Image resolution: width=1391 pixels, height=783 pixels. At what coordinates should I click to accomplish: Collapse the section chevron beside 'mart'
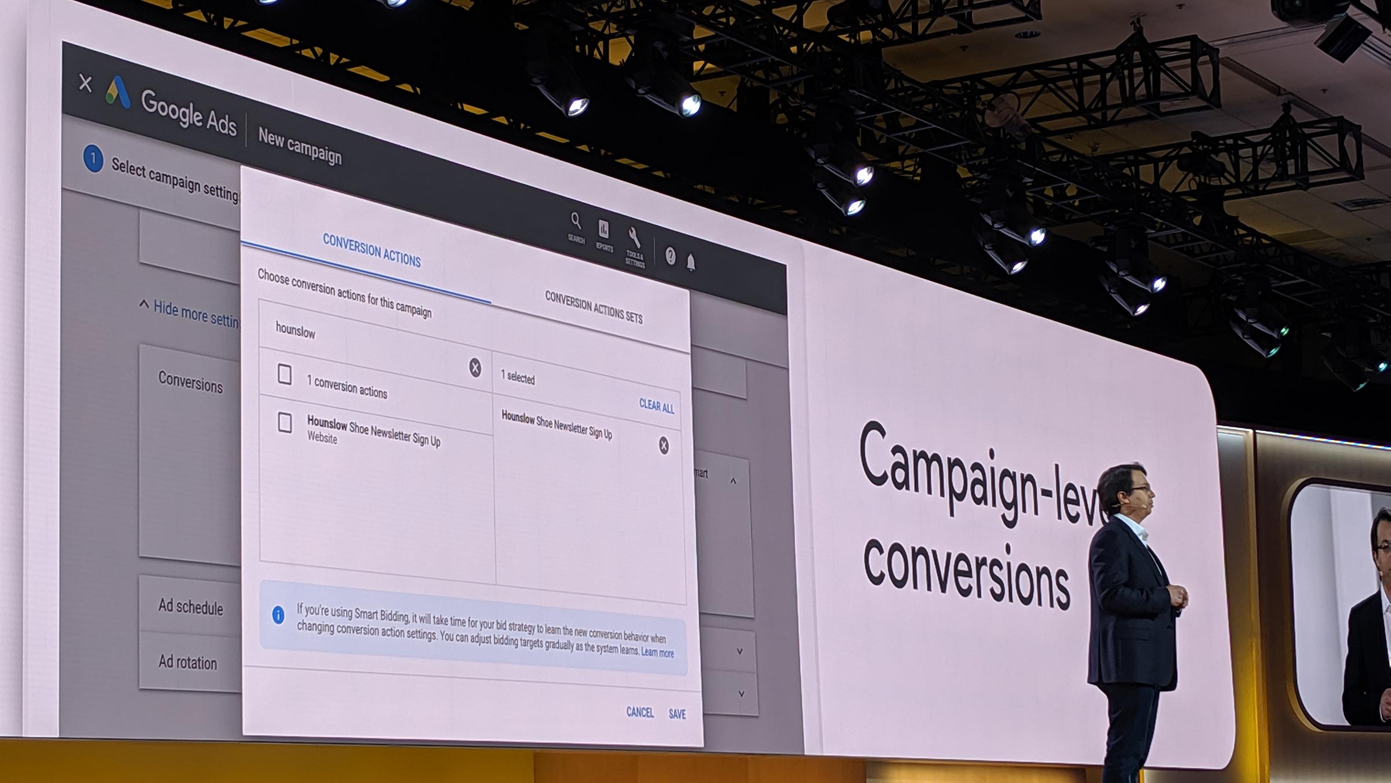coord(733,480)
